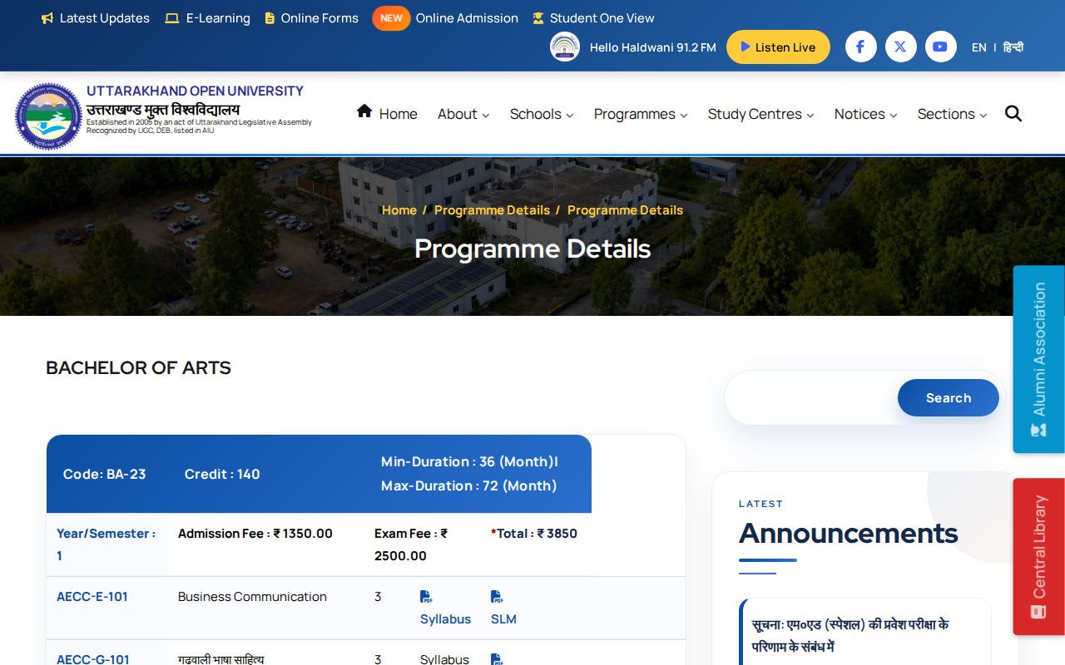Click the Listen Live button
1065x665 pixels.
pos(778,47)
